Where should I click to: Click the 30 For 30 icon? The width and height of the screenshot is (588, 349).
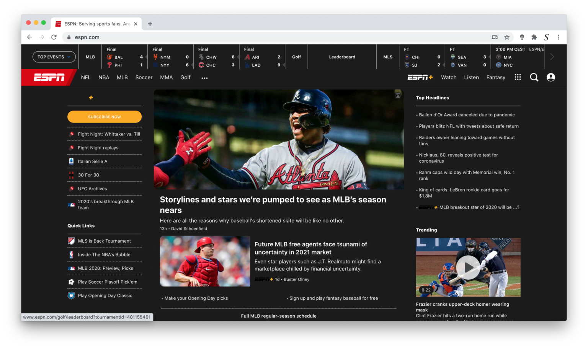tap(71, 175)
